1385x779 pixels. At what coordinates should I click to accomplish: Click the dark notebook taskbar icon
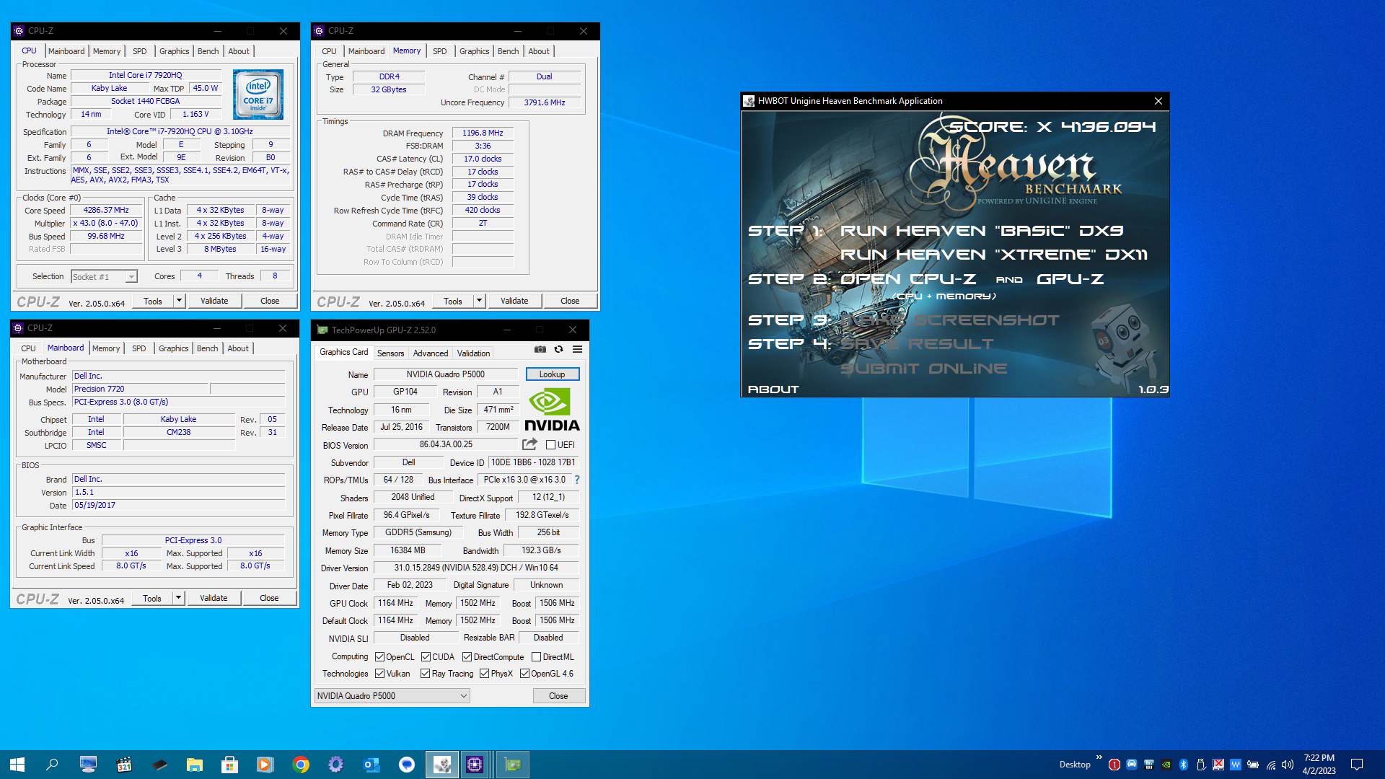(x=159, y=765)
